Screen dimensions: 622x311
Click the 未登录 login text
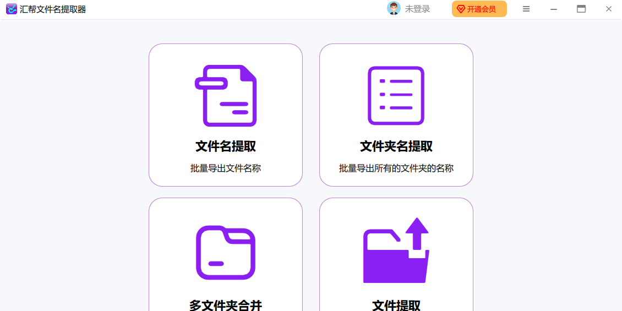click(417, 9)
